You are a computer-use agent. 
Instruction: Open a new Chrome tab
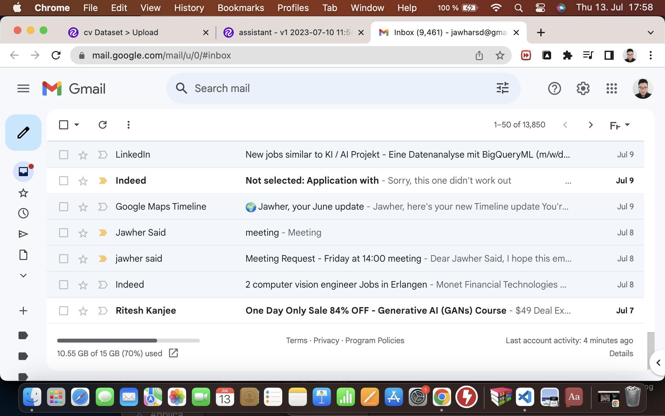541,32
